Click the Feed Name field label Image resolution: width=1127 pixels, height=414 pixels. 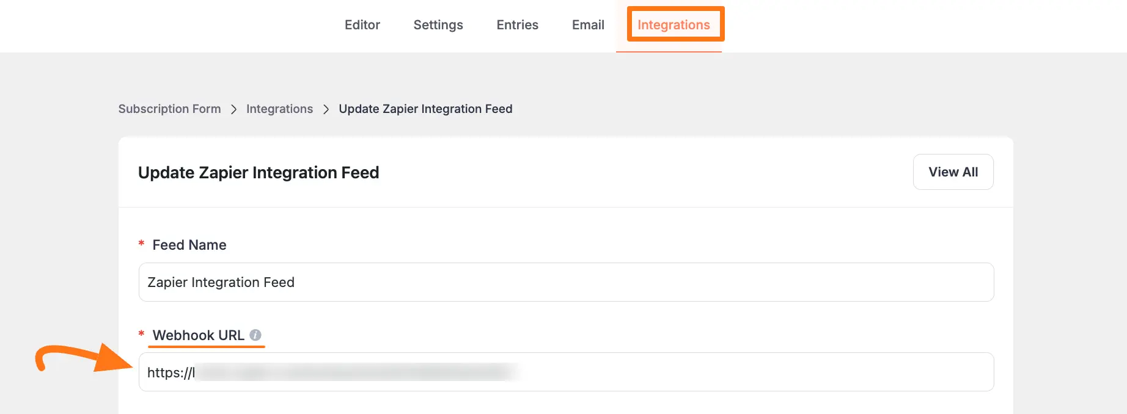[189, 245]
